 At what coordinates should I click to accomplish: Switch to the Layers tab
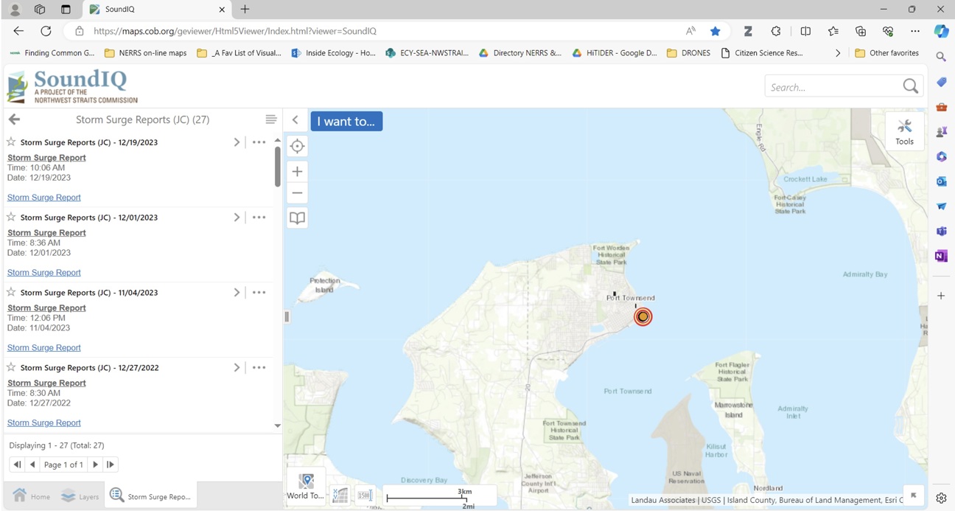[80, 496]
